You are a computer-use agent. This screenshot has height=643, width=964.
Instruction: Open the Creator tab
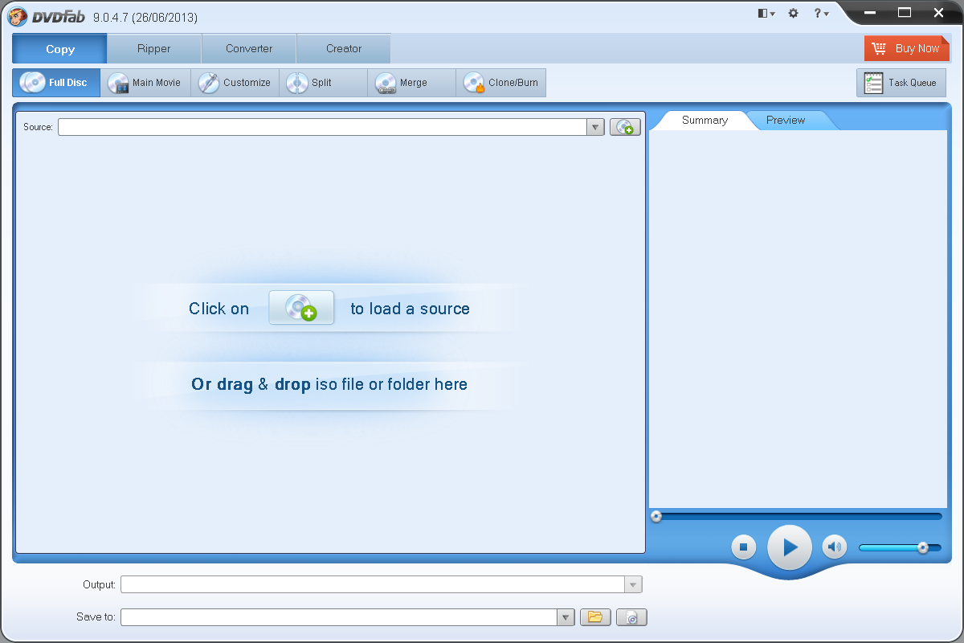[344, 49]
